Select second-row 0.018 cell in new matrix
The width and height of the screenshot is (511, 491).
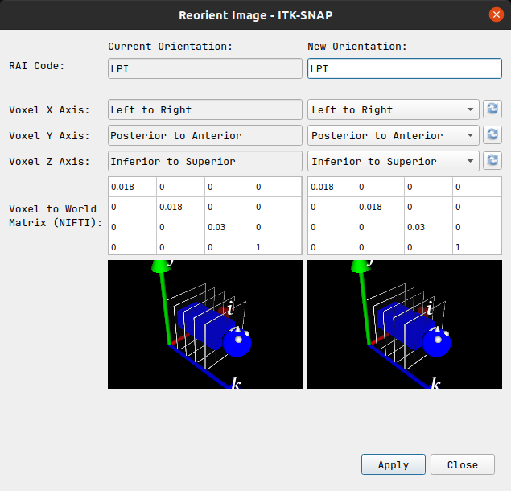coord(380,207)
